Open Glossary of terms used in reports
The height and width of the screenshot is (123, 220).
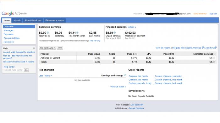[19, 62]
